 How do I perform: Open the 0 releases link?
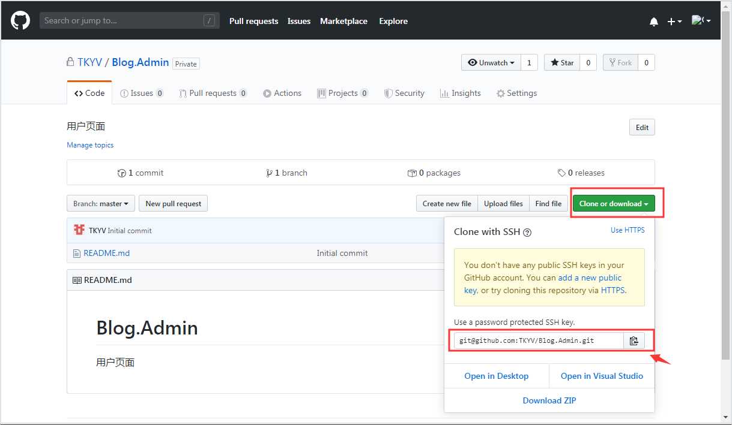tap(581, 173)
